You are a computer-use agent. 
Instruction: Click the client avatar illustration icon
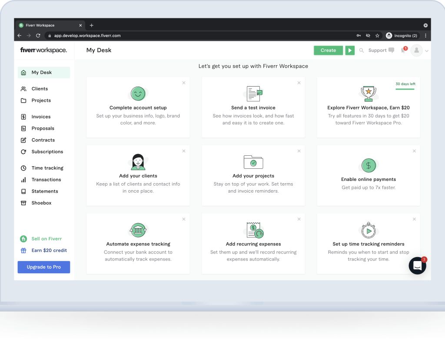click(x=138, y=162)
